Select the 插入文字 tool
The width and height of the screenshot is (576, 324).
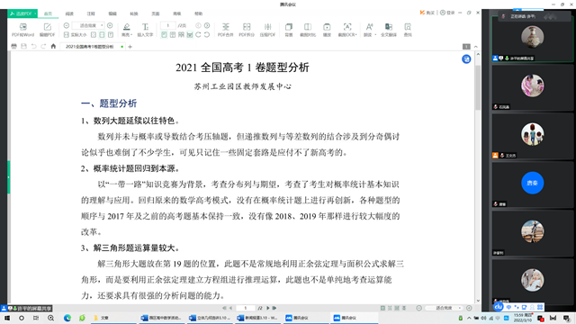pos(145,30)
